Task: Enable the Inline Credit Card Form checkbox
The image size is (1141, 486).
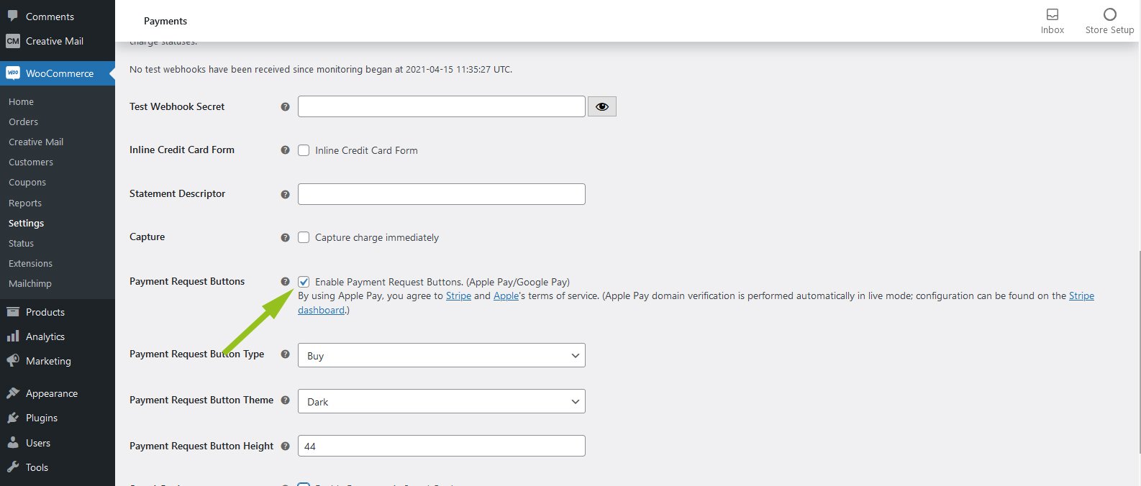Action: 304,150
